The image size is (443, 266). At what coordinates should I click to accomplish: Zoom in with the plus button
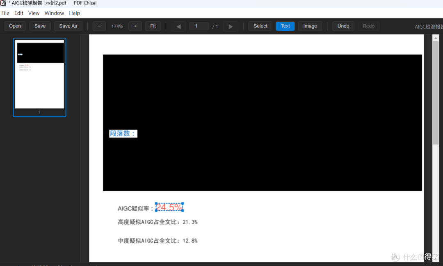(135, 26)
